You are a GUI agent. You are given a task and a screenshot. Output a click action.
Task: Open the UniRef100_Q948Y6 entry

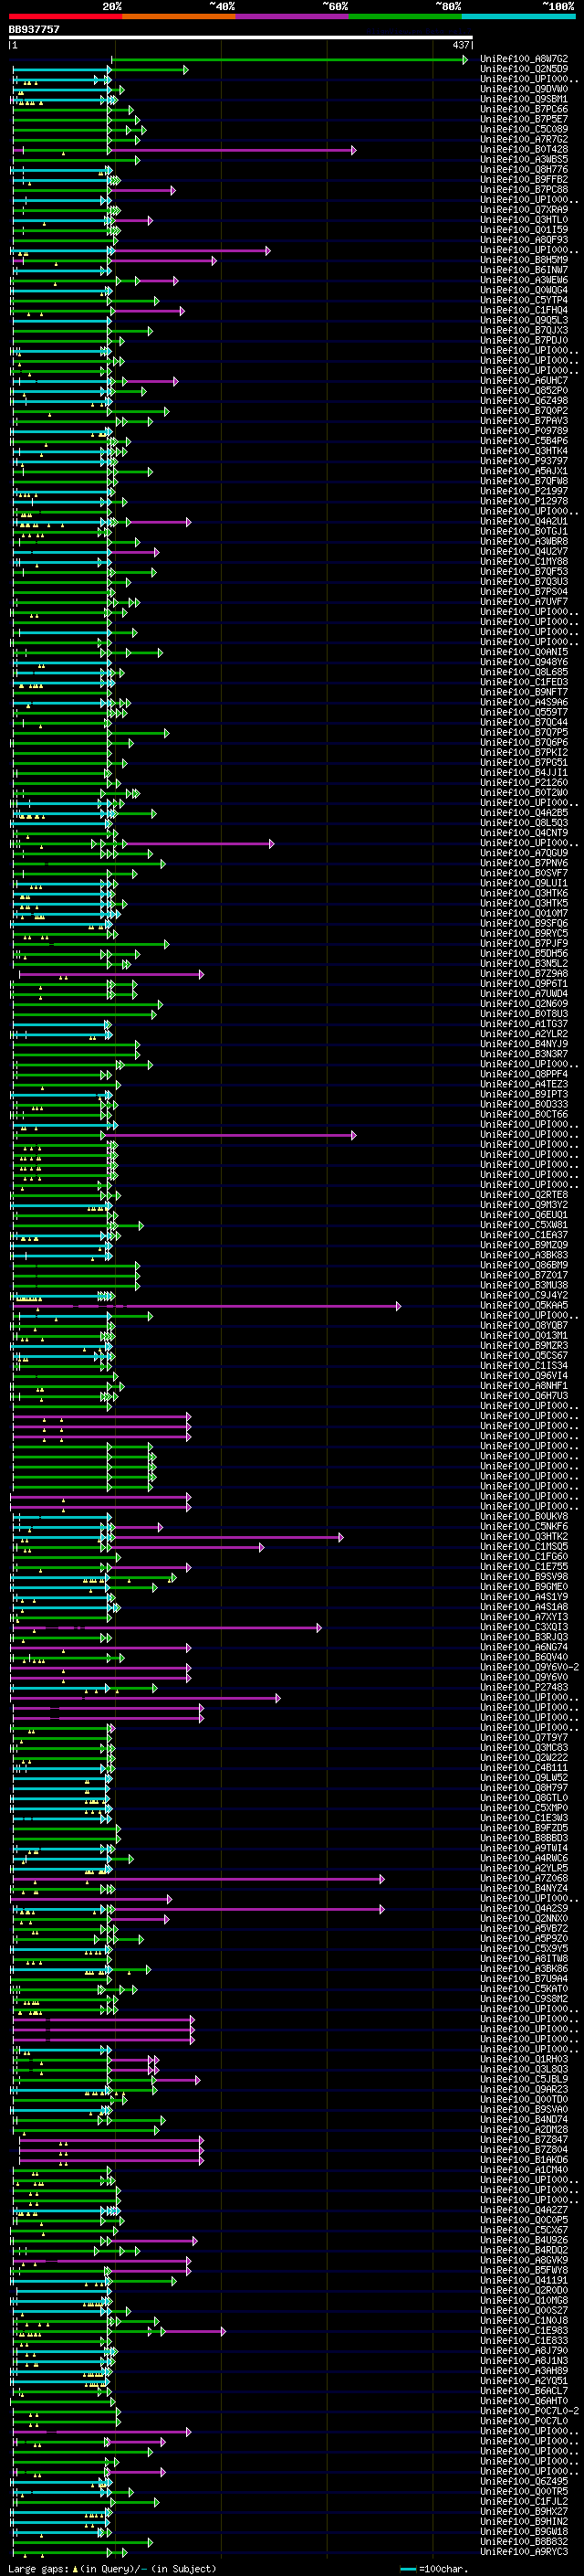524,662
